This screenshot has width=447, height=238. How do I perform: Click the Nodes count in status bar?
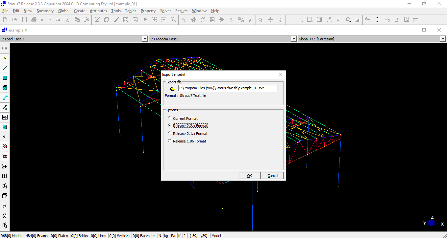12,235
